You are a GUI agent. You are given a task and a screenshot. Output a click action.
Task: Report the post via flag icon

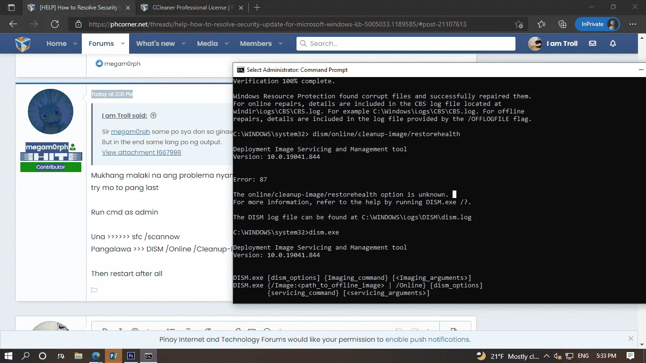coord(94,290)
